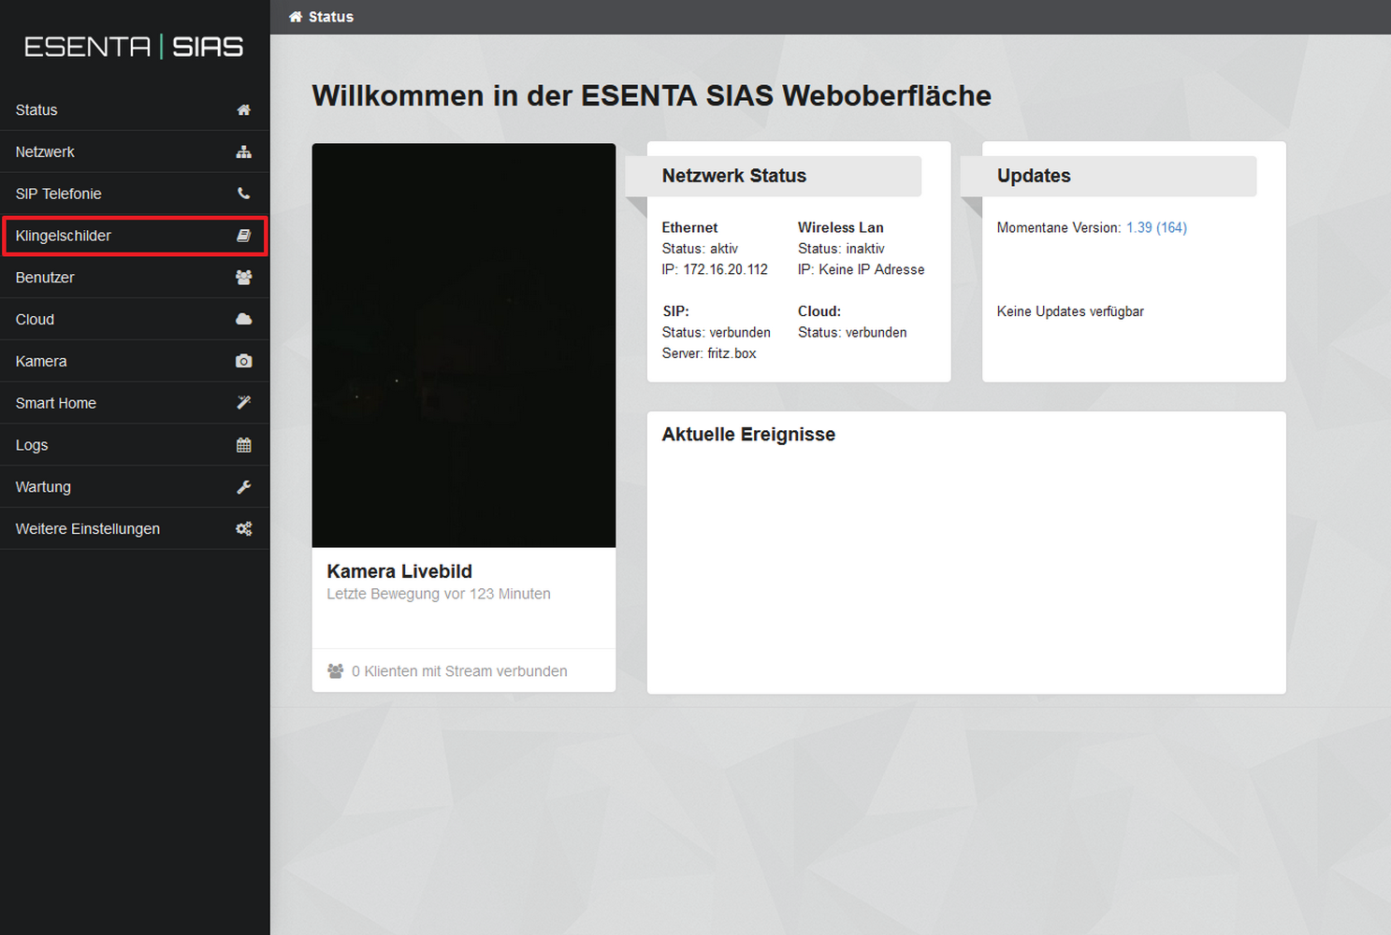Open Weitere Einstellungen in the sidebar
Screen dimensions: 1391x935
tap(135, 529)
